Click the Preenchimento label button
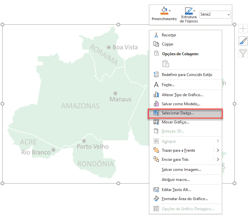Viewport: 252px width, 217px height. pyautogui.click(x=164, y=19)
